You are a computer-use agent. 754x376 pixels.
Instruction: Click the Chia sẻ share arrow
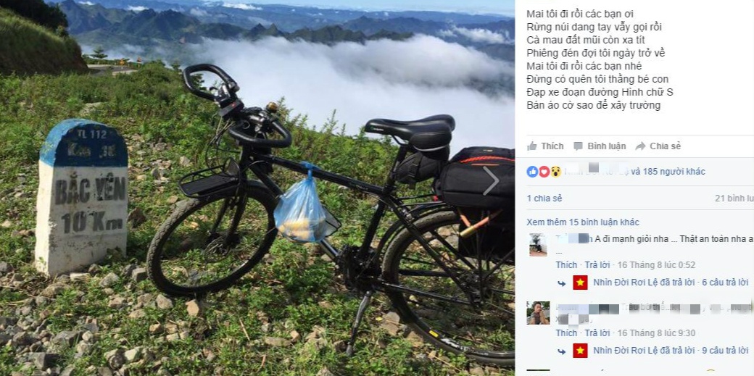pyautogui.click(x=640, y=146)
